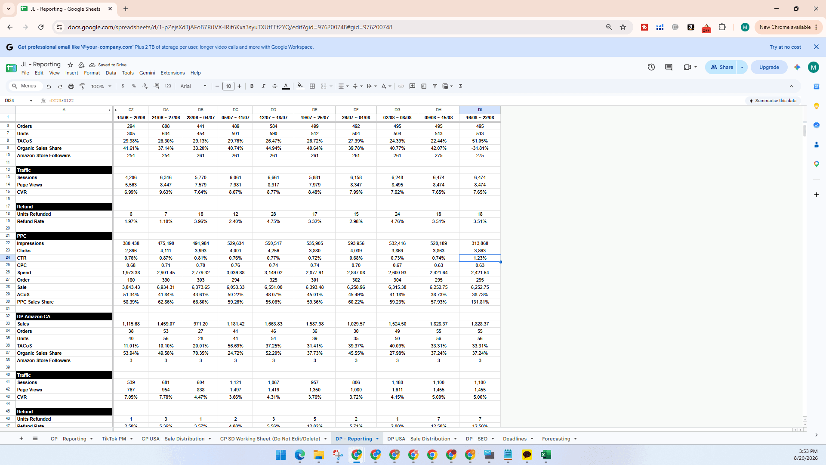Open the fill color picker
Viewport: 826px width, 465px height.
300,86
